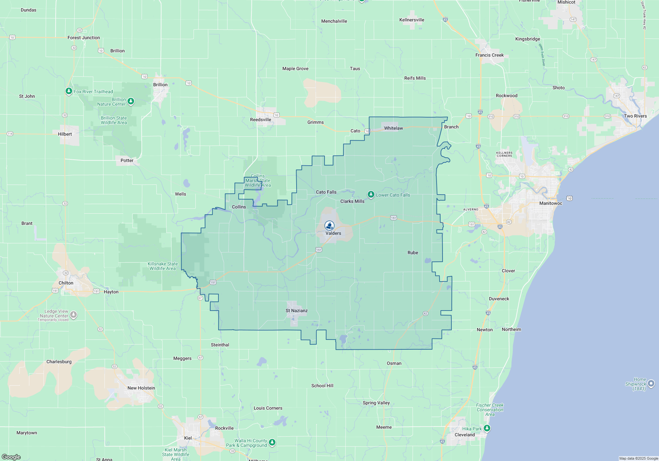This screenshot has height=461, width=659.
Task: Click the St Nazianz town label
Action: [297, 311]
